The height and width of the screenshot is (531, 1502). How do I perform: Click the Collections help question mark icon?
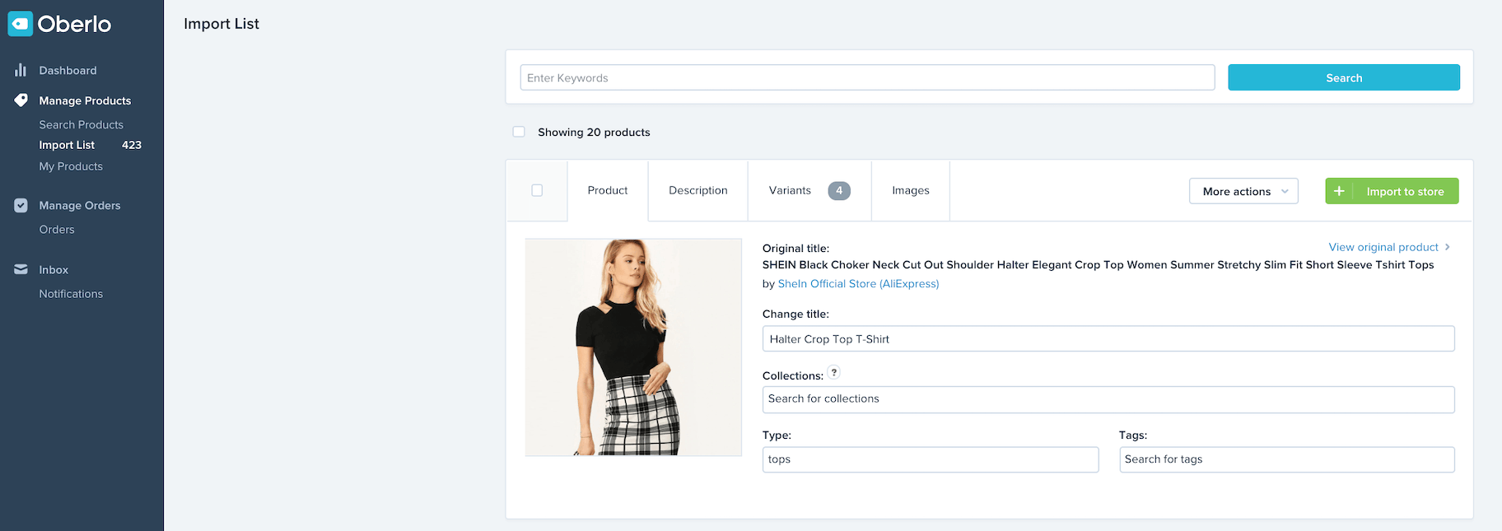pyautogui.click(x=833, y=372)
